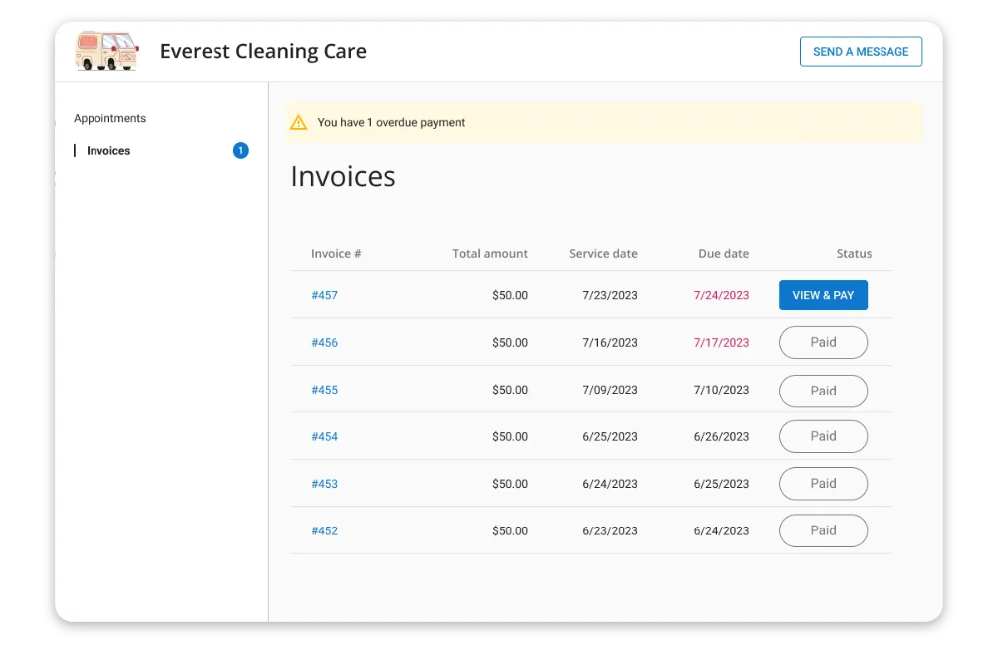The width and height of the screenshot is (998, 660).
Task: Open the Appointments section in sidebar
Action: pos(110,118)
